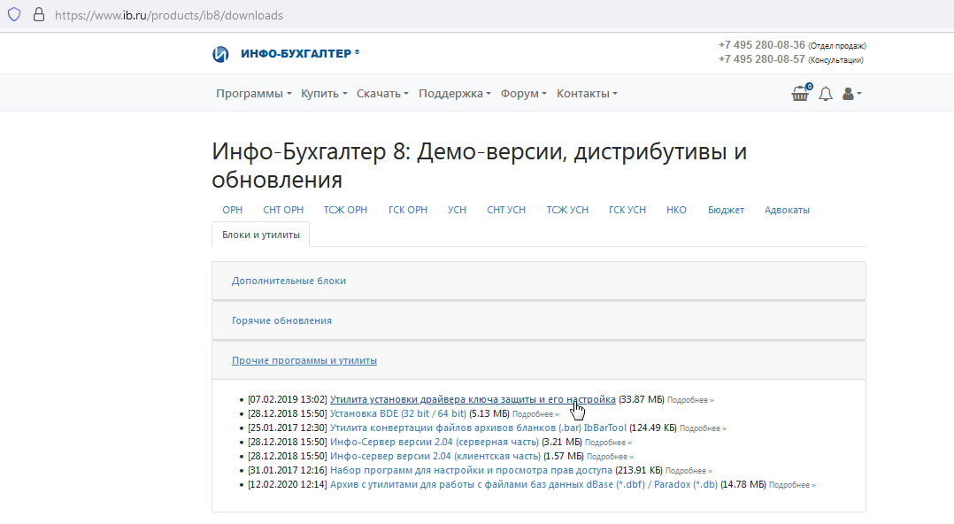Click the padlock site security icon
This screenshot has width=954, height=524.
click(x=39, y=15)
